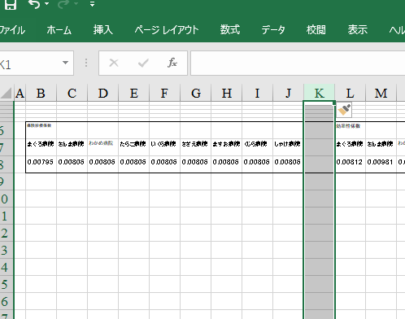Click the Cancel (X) formula icon

point(114,63)
